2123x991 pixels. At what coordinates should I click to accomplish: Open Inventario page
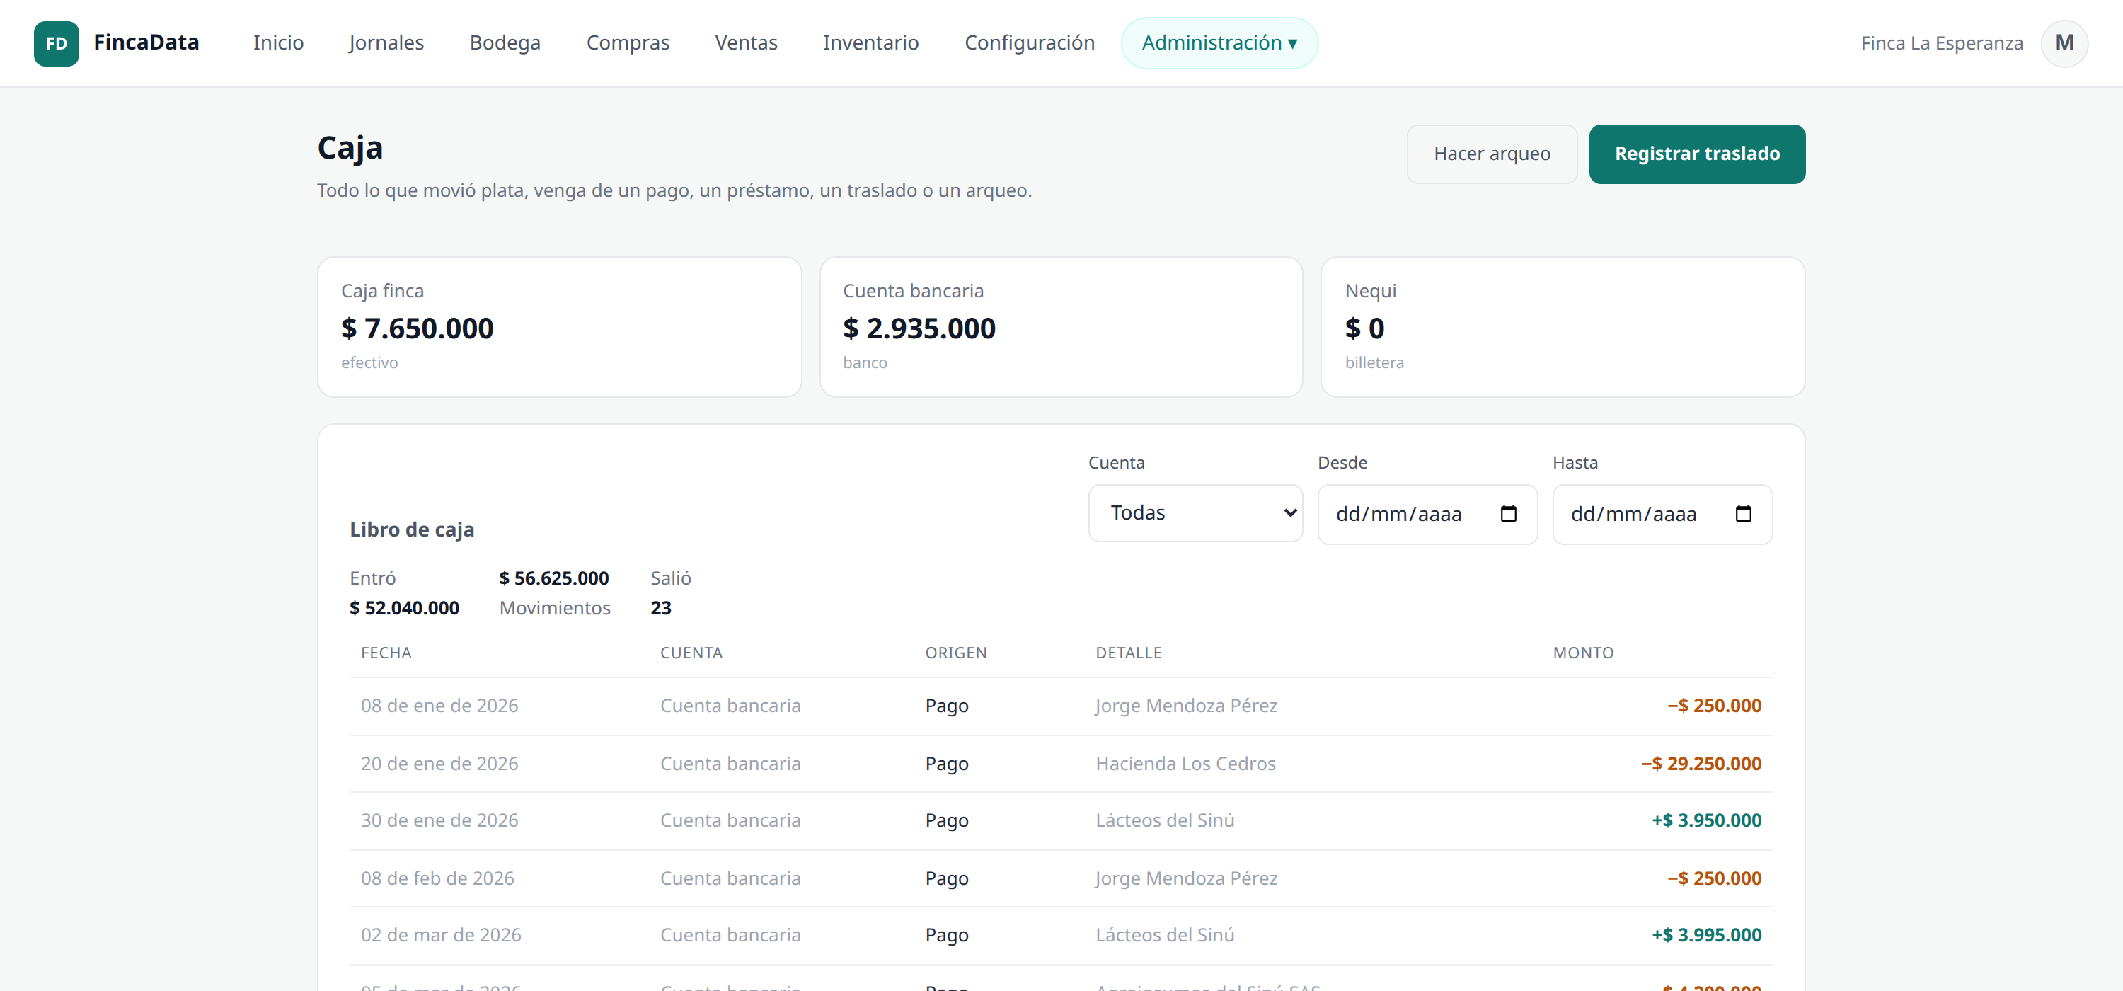click(x=870, y=43)
